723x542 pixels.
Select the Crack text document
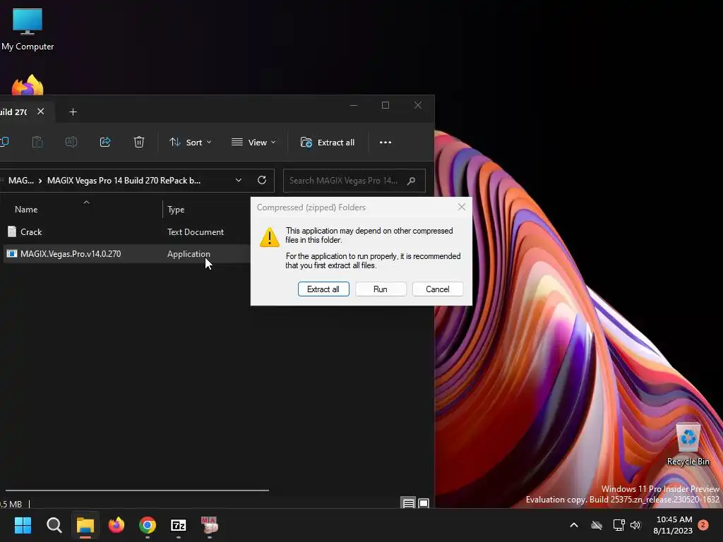(x=31, y=231)
